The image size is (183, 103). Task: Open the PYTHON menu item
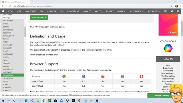[x=51, y=11]
